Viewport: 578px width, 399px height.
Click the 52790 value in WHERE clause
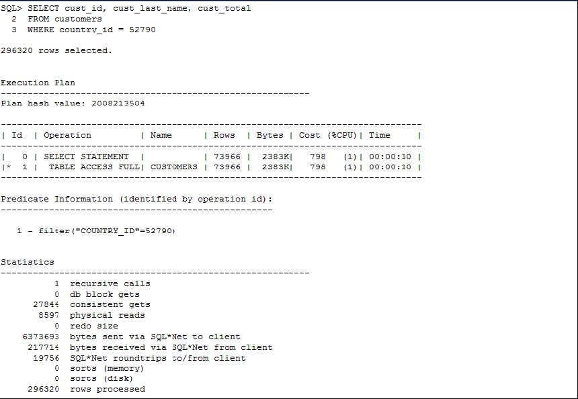coord(142,30)
